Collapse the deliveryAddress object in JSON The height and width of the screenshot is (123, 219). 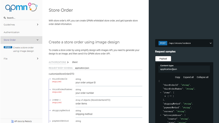pyautogui.click(x=161, y=115)
